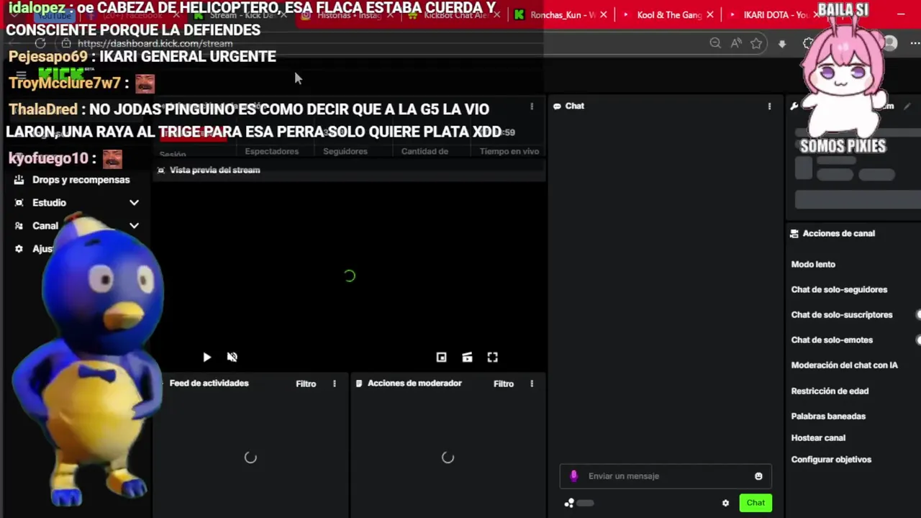
Task: Toggle Chat de solo-emotes switch
Action: click(x=918, y=340)
